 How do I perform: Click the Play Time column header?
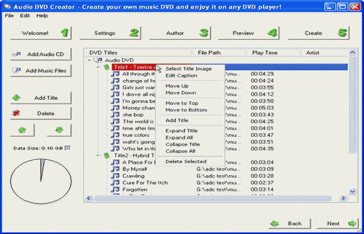[265, 53]
